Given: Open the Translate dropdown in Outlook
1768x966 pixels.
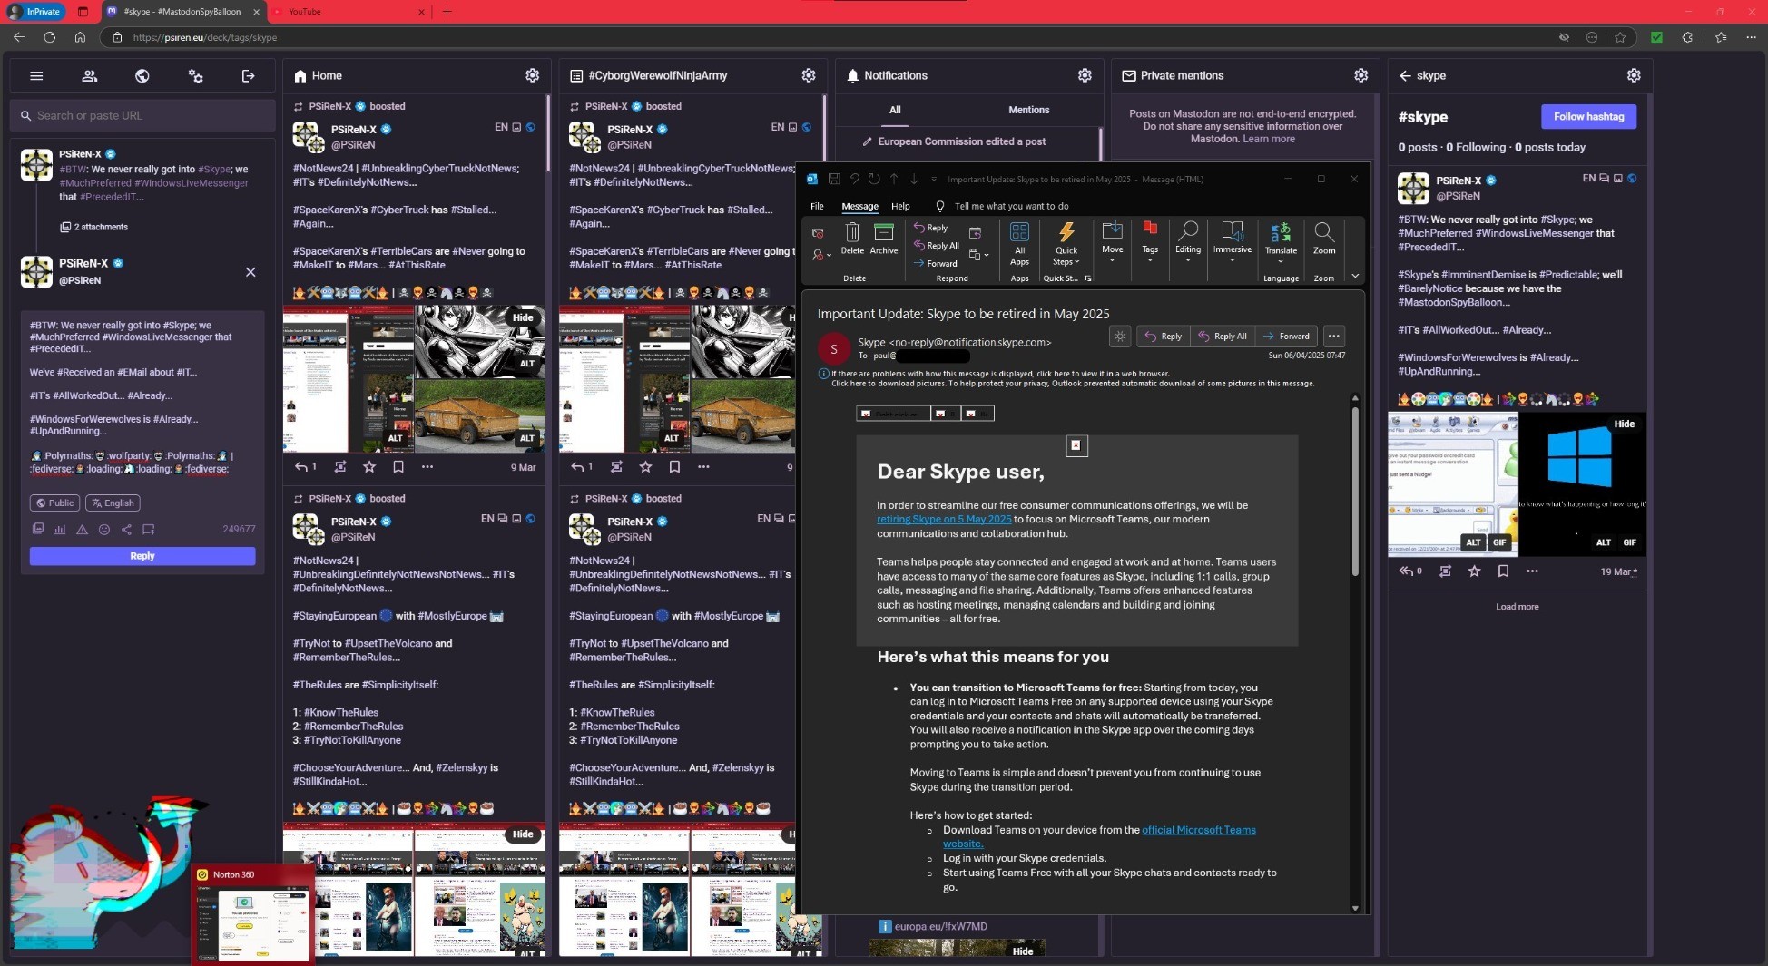Looking at the screenshot, I should tap(1281, 244).
